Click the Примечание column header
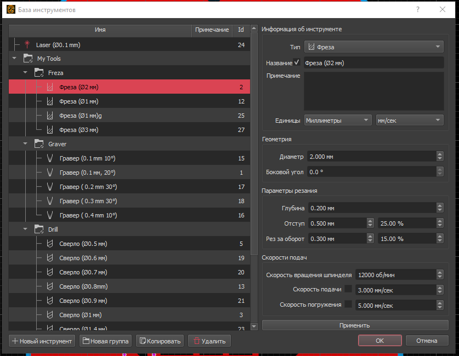459x356 pixels. tap(212, 30)
